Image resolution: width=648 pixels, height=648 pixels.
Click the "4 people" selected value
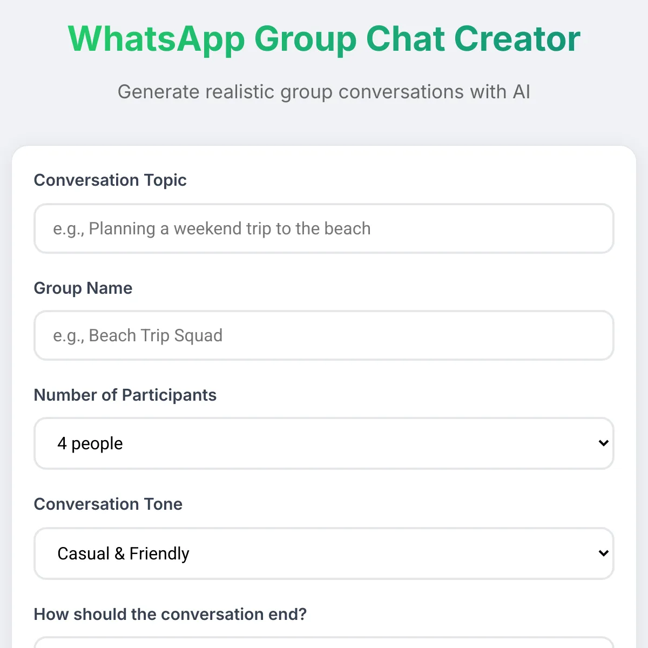click(x=90, y=443)
